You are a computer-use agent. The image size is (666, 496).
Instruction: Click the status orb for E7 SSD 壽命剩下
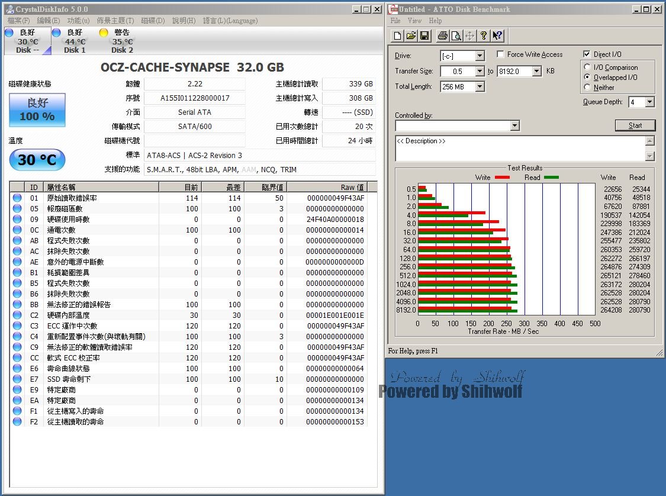click(x=17, y=379)
